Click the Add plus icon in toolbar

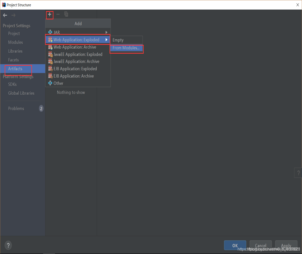pyautogui.click(x=50, y=14)
